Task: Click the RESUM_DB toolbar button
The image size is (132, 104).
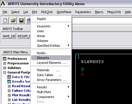Action: (24, 36)
